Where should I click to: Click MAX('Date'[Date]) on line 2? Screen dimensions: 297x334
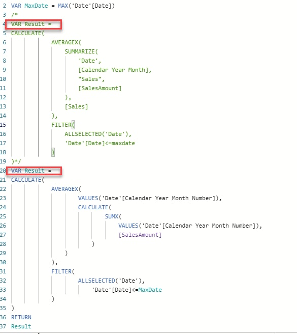coord(86,6)
